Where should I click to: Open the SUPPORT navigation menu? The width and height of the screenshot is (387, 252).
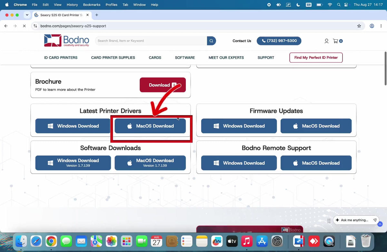(266, 58)
